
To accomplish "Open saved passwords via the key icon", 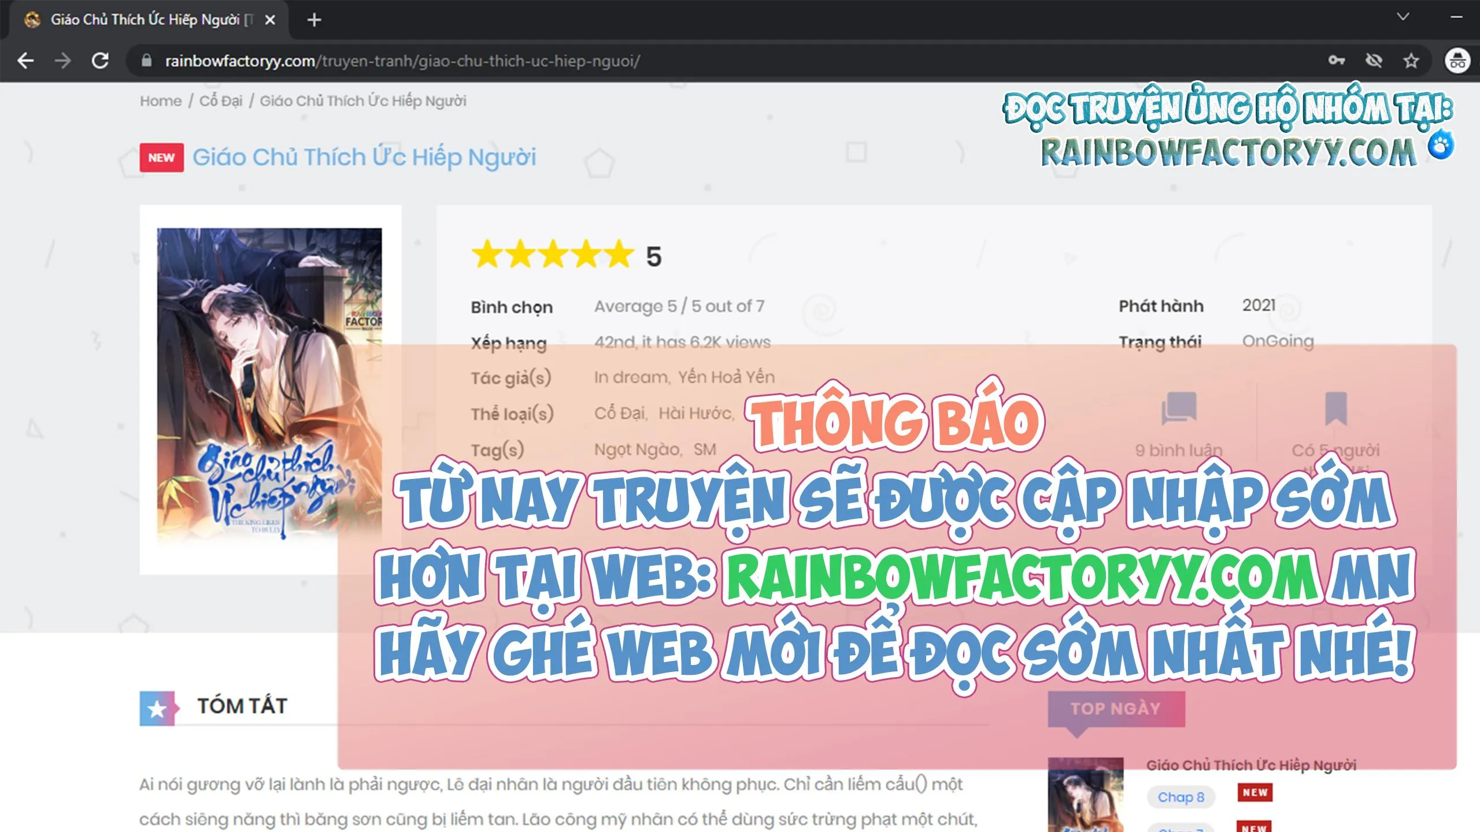I will pos(1337,60).
